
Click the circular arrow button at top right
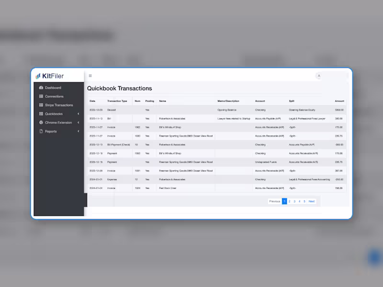318,76
